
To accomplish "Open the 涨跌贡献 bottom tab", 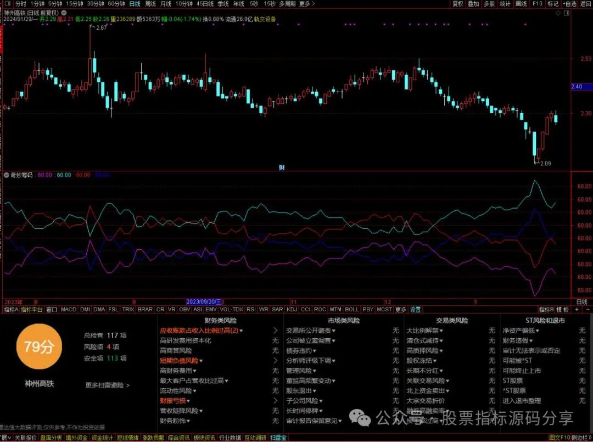I will (x=153, y=438).
